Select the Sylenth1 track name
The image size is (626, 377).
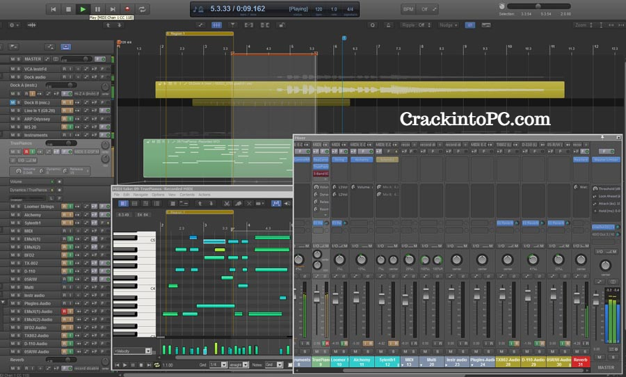[32, 223]
